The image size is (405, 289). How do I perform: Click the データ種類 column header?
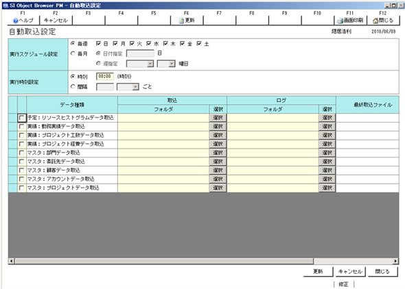(x=72, y=105)
